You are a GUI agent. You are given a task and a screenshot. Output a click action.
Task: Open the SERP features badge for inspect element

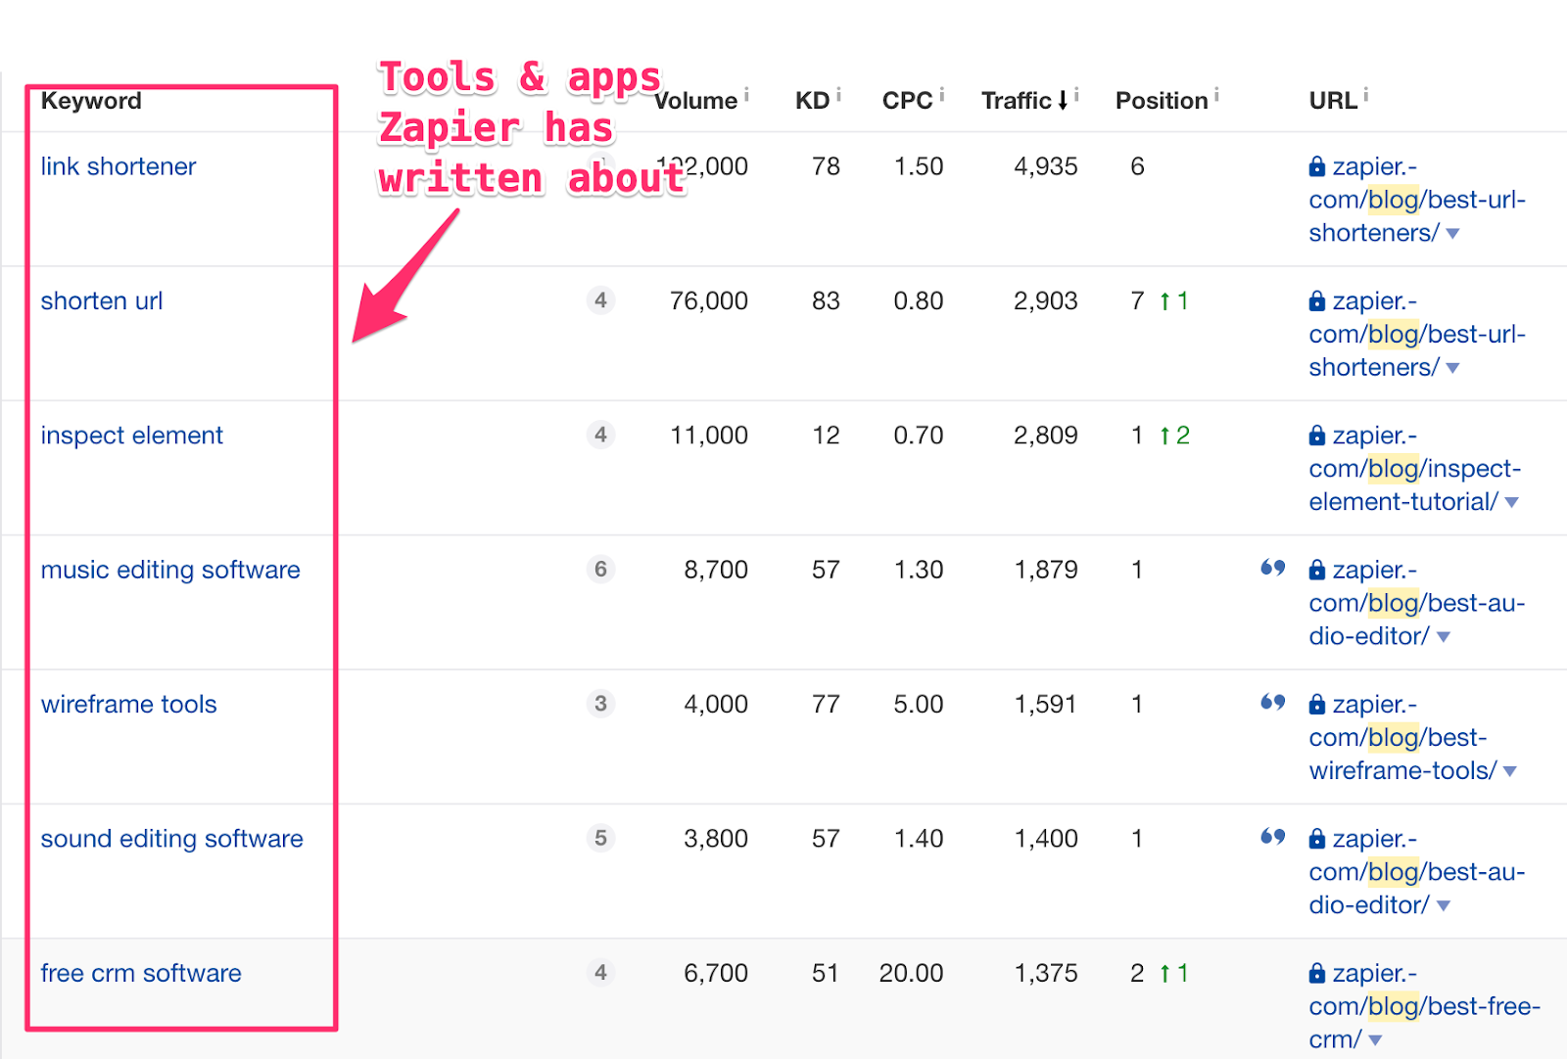click(x=600, y=435)
